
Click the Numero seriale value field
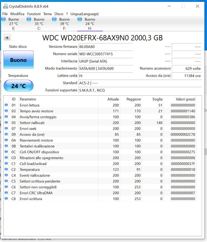click(x=106, y=54)
